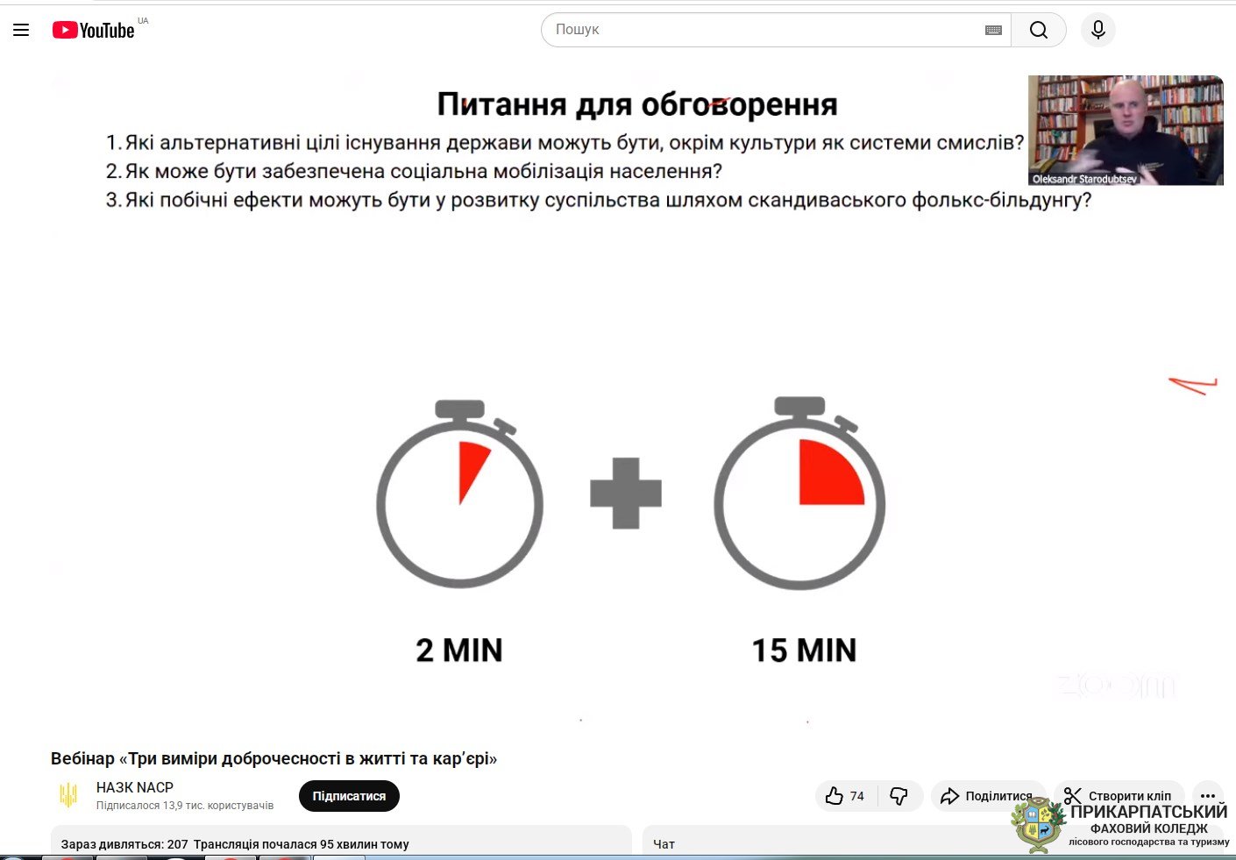Click the Oleksandr Starodubtsev speaker thumbnail
Viewport: 1236px width, 860px height.
click(1126, 130)
